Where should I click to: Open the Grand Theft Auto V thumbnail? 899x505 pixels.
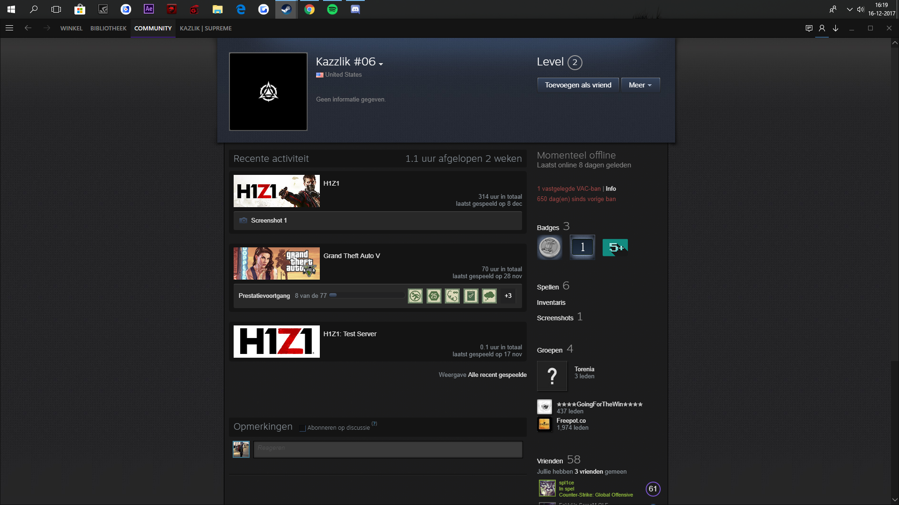click(x=276, y=264)
